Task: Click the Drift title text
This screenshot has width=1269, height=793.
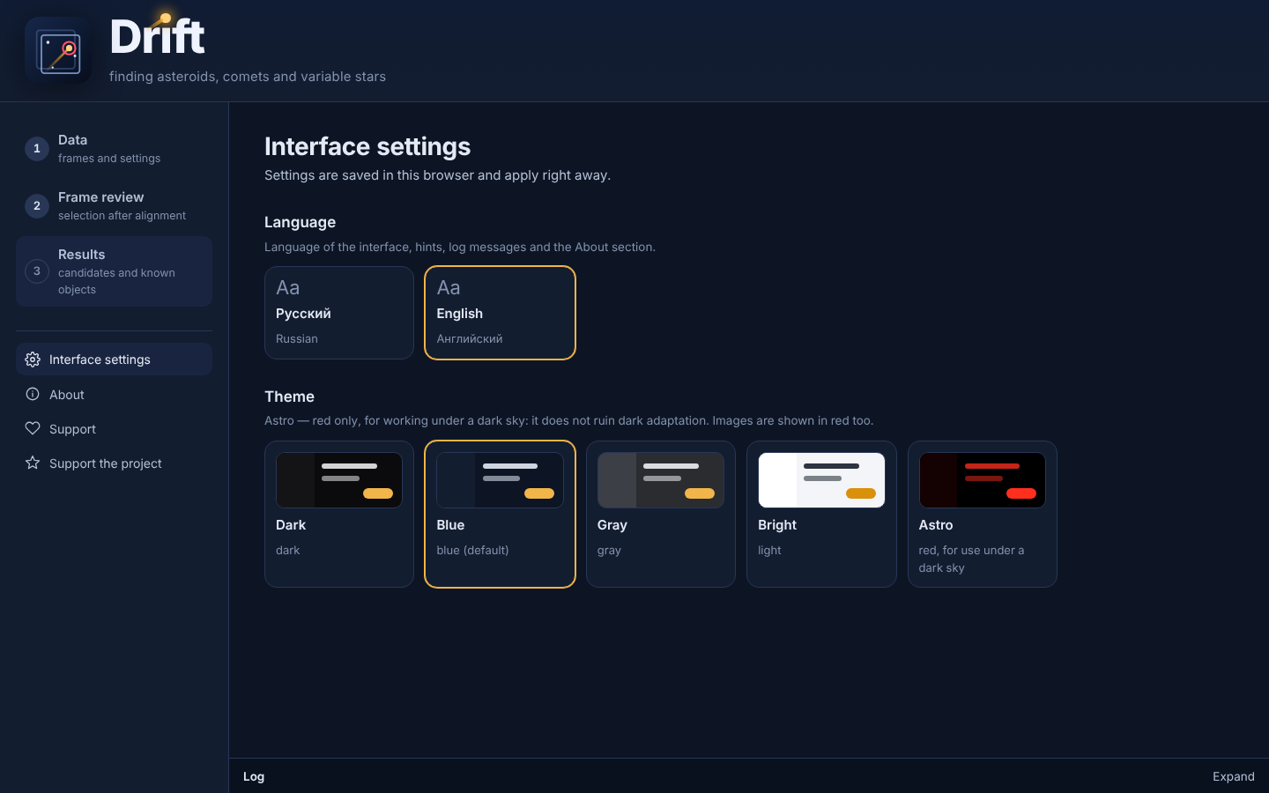Action: [x=157, y=37]
